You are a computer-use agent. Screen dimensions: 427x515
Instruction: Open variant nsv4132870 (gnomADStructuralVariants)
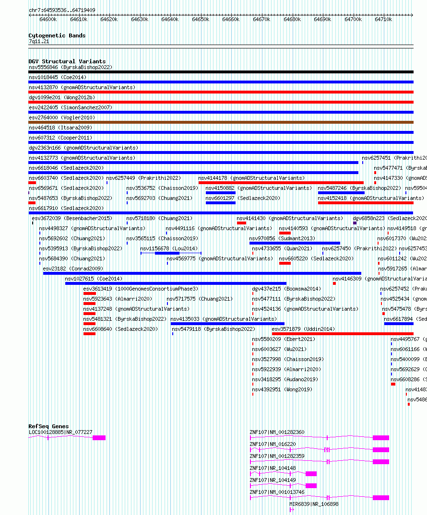[x=82, y=87]
